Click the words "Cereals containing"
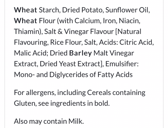The image size is (168, 128). coord(120,93)
